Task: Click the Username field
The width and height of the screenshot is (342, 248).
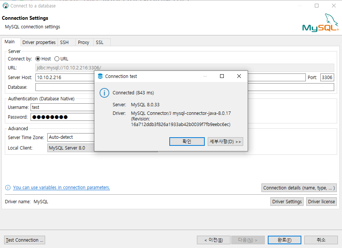Action: 63,107
